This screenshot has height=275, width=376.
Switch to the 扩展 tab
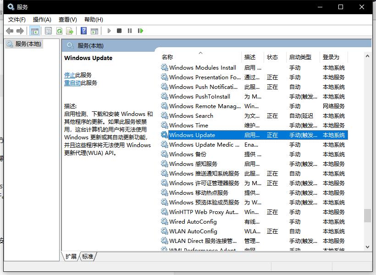71,257
